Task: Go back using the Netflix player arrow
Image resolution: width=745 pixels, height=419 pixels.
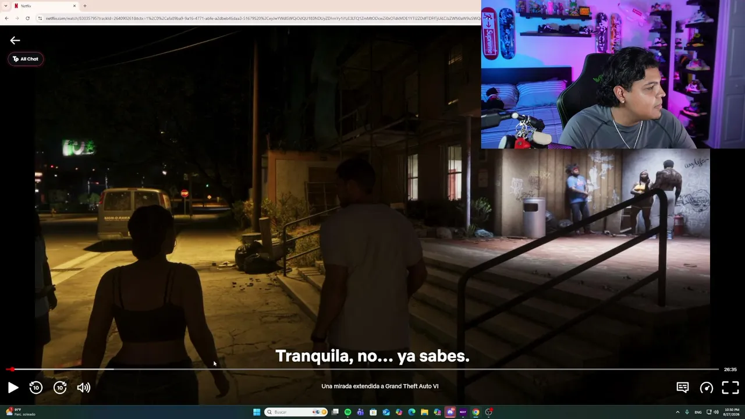Action: 15,40
